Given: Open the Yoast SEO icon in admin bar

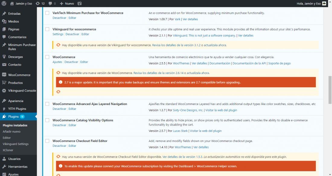Looking at the screenshot, I should pyautogui.click(x=80, y=3).
